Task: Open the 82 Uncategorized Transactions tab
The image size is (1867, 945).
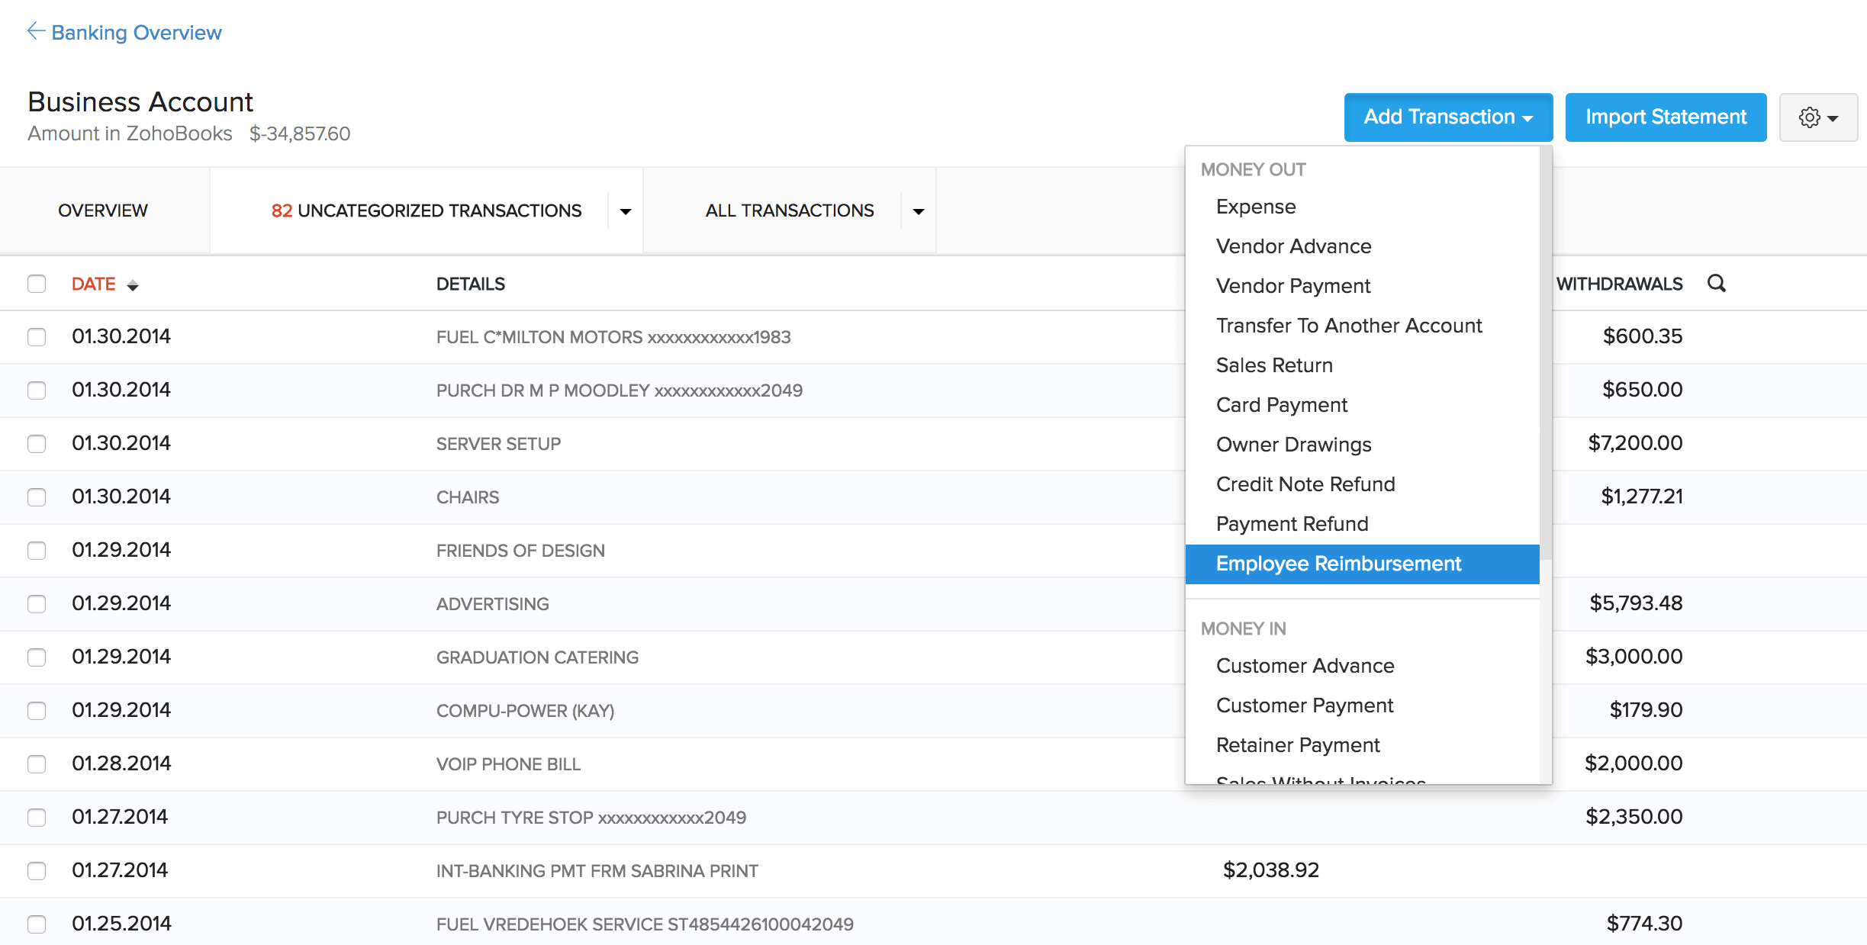Action: pyautogui.click(x=426, y=211)
